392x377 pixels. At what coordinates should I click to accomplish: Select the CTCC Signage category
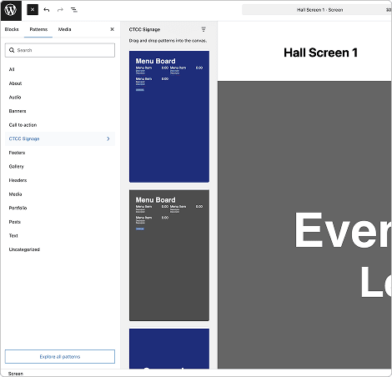pyautogui.click(x=60, y=138)
